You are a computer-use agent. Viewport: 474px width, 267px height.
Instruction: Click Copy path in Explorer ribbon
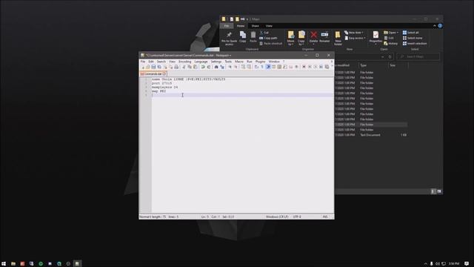(x=268, y=38)
